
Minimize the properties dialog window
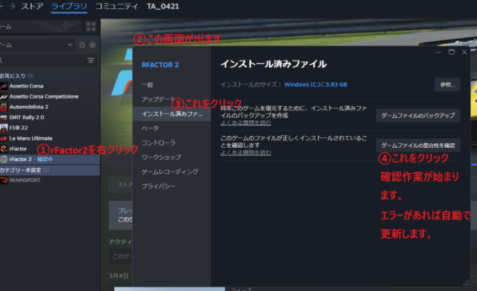(438, 52)
